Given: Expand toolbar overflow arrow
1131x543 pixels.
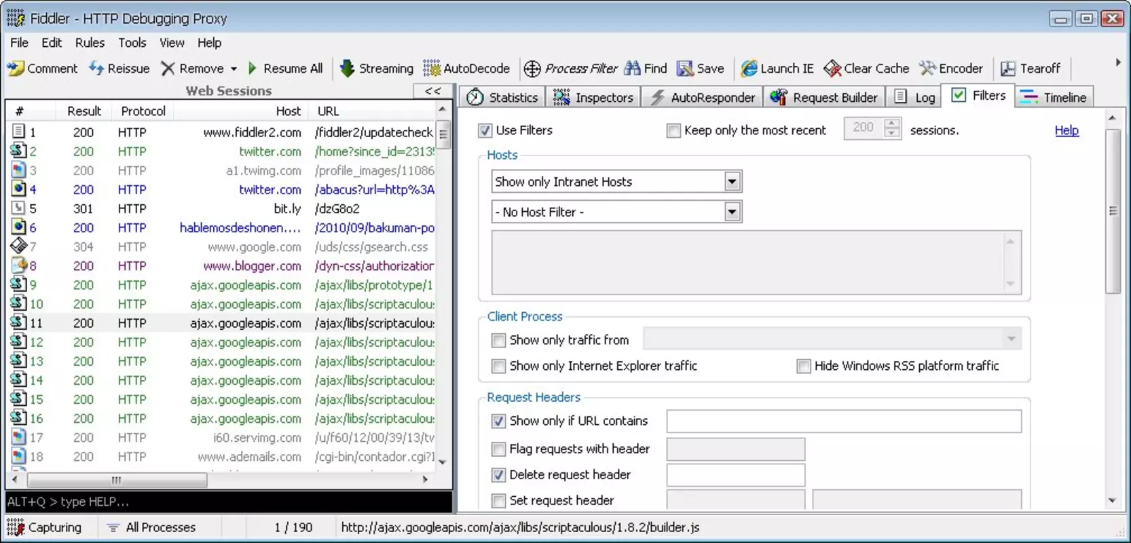Looking at the screenshot, I should pos(1118,62).
